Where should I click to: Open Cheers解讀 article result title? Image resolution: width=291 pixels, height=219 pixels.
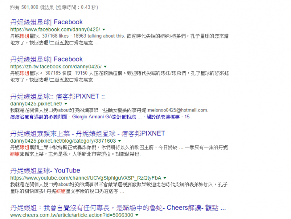118,208
